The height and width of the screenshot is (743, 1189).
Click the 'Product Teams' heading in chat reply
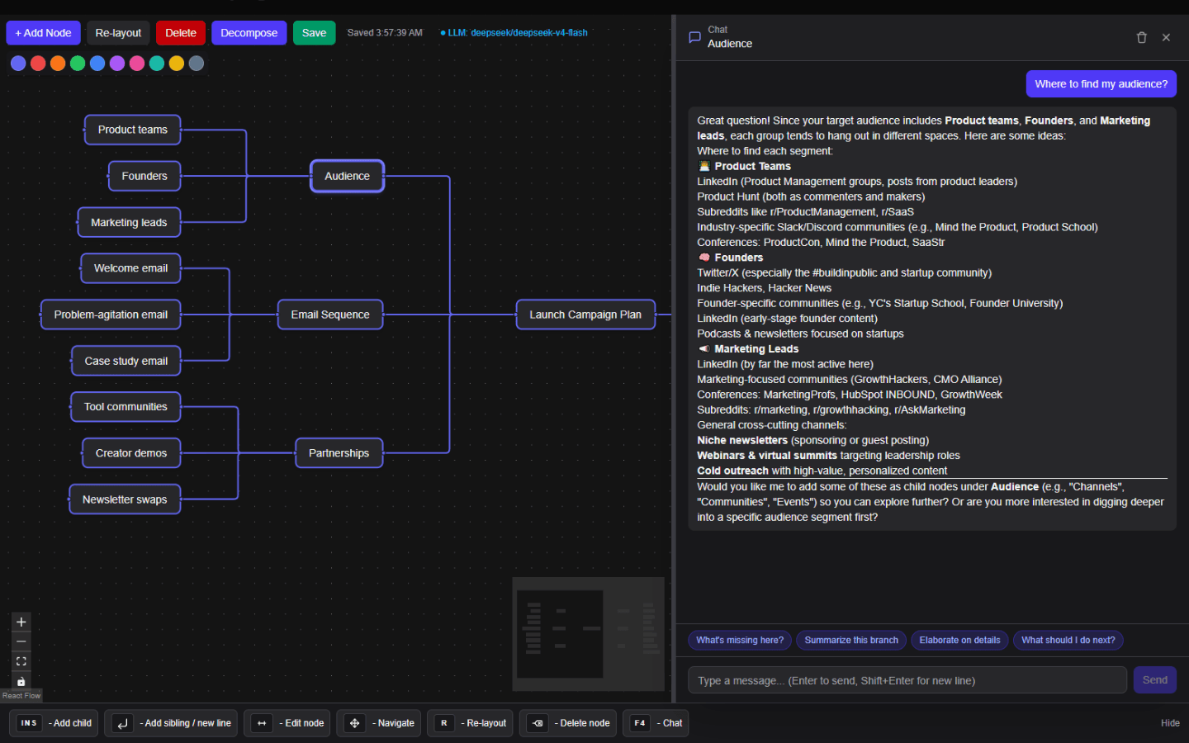(x=752, y=166)
